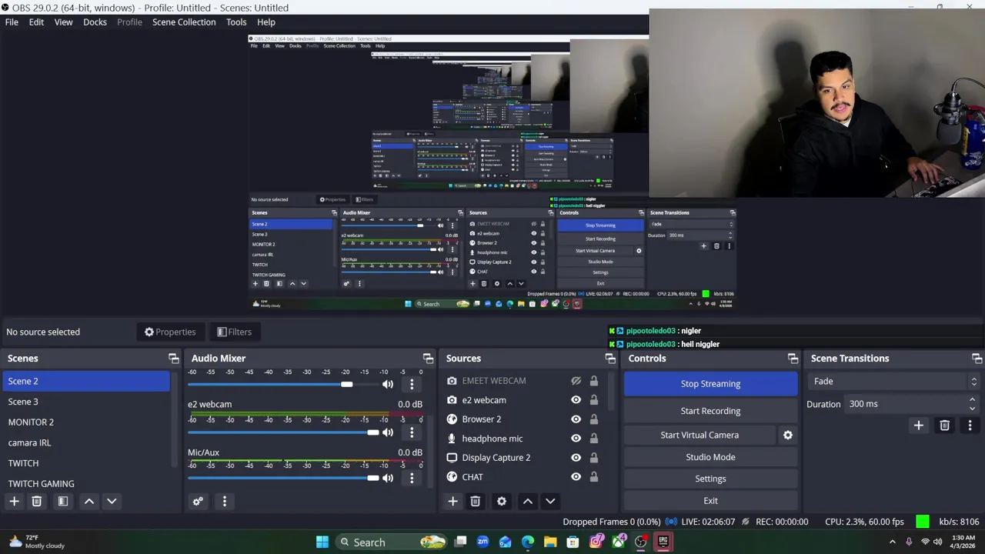This screenshot has width=985, height=554.
Task: Show the hidden EMEET WEBCAM source
Action: 576,381
